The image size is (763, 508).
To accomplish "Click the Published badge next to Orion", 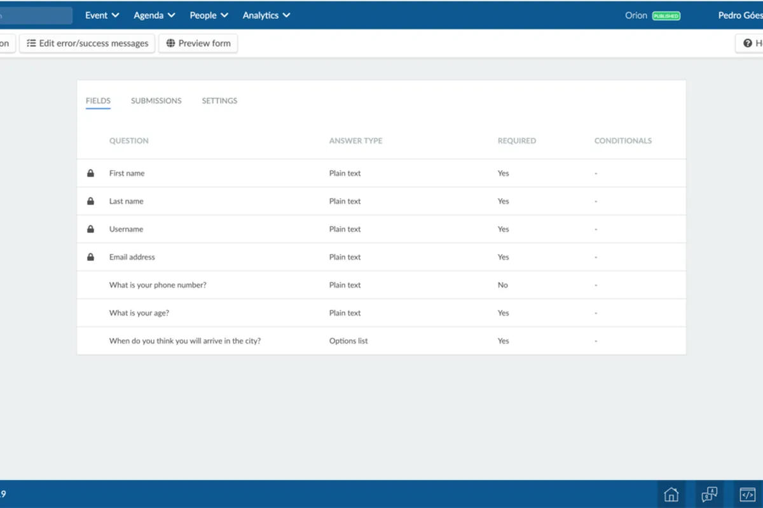I will (666, 16).
